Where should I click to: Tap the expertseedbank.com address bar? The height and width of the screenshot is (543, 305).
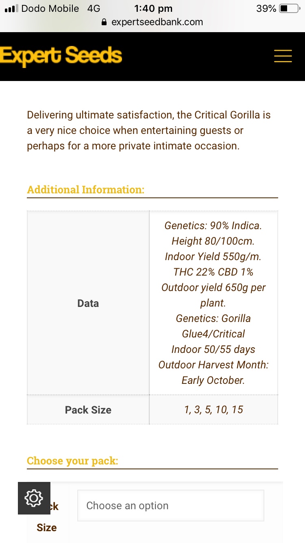pyautogui.click(x=152, y=22)
